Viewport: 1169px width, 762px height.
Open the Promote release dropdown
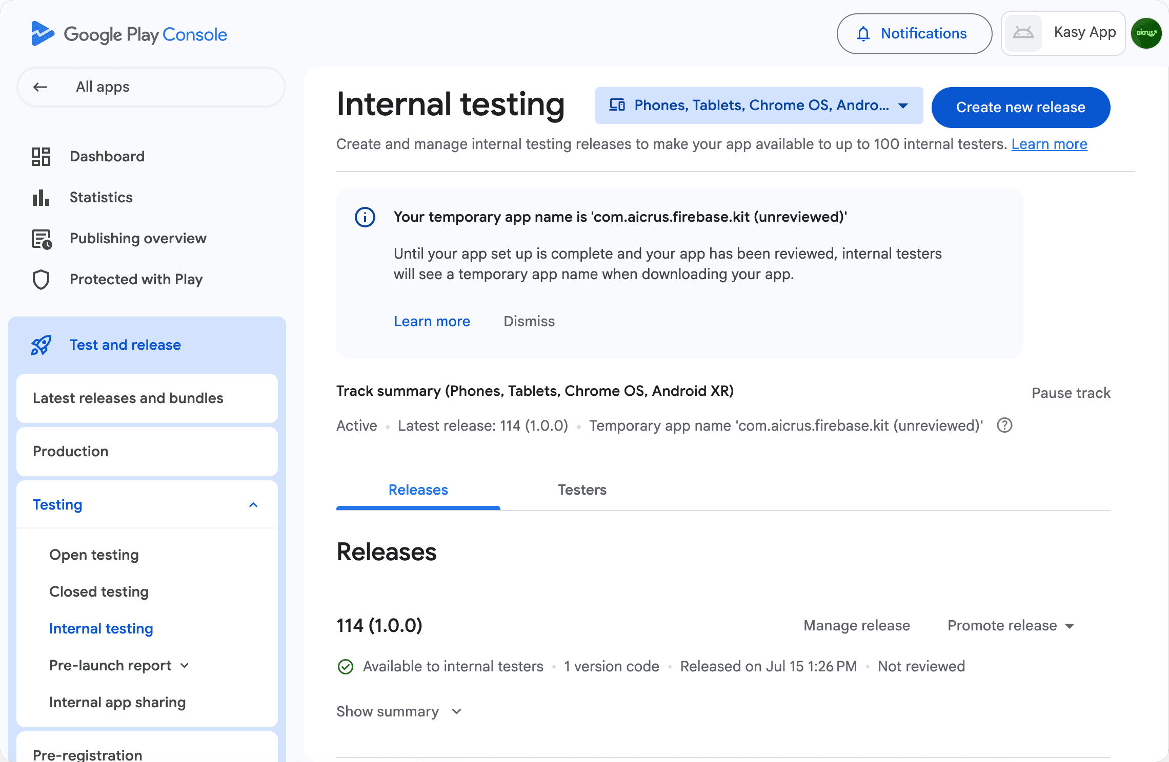1011,626
